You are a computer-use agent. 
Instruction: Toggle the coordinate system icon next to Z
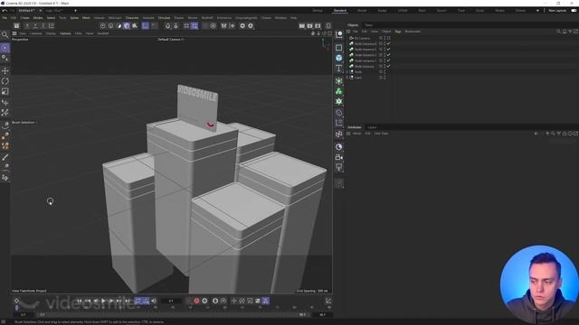[x=51, y=26]
